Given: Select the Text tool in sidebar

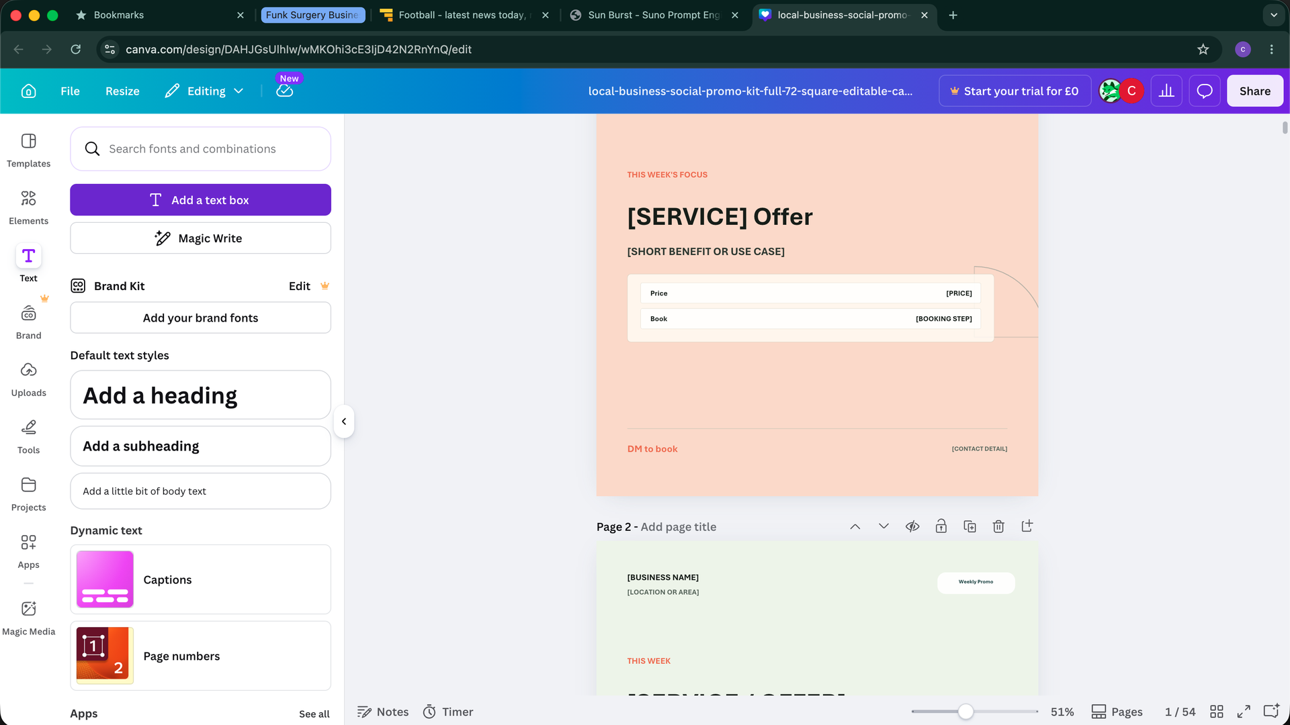Looking at the screenshot, I should pyautogui.click(x=28, y=264).
